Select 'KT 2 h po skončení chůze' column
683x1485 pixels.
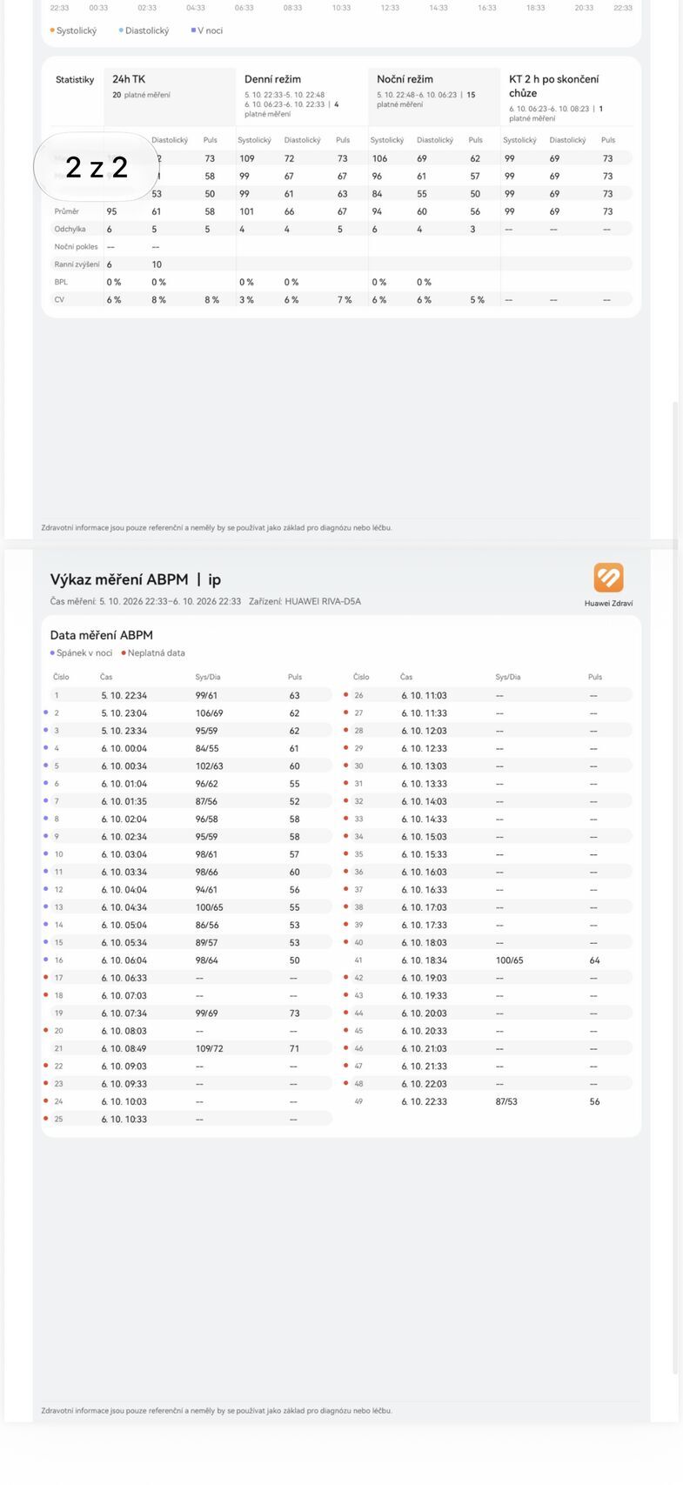coord(566,97)
